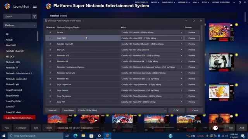Open Task View on the taskbar
Screen dimensions: 248x139
point(67,136)
